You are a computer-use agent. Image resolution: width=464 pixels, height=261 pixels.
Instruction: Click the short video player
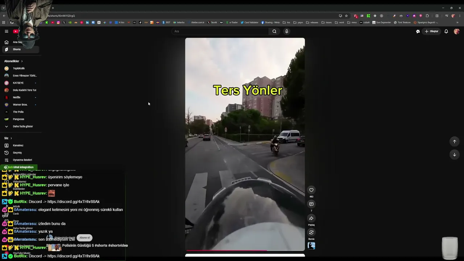click(x=245, y=144)
